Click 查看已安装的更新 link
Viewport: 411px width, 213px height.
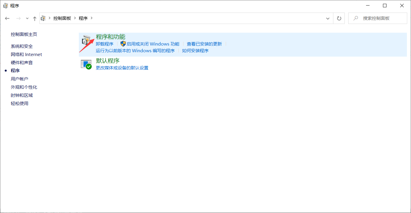tap(204, 44)
